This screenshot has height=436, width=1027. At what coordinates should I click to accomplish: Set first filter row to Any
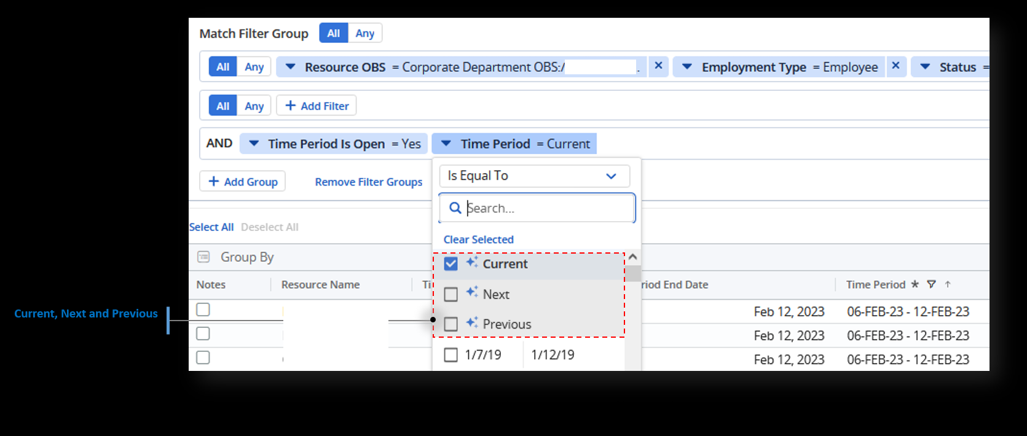254,67
